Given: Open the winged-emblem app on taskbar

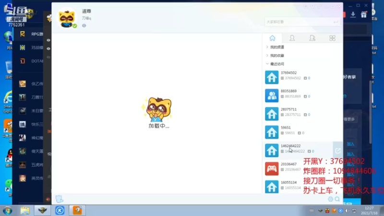Looking at the screenshot, I should tap(42, 211).
